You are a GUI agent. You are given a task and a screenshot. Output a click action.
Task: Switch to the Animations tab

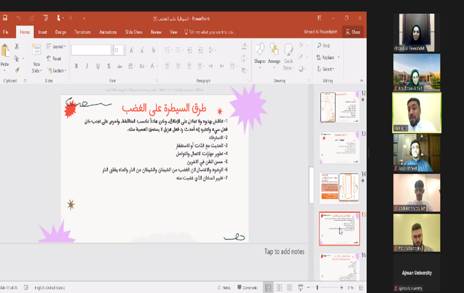(108, 32)
